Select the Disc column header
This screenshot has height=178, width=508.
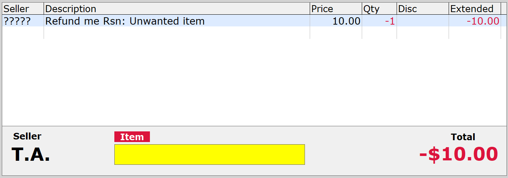coord(423,9)
